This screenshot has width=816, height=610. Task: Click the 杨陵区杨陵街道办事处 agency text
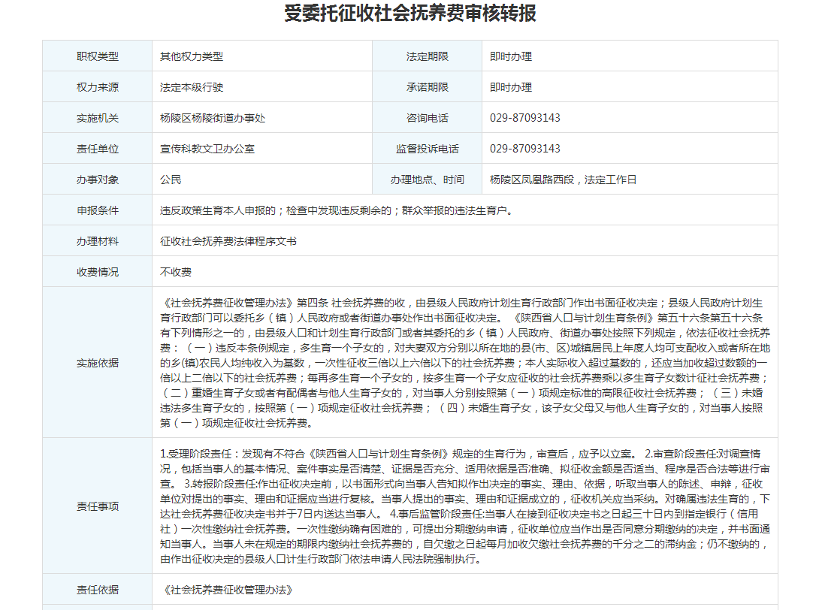pos(213,118)
